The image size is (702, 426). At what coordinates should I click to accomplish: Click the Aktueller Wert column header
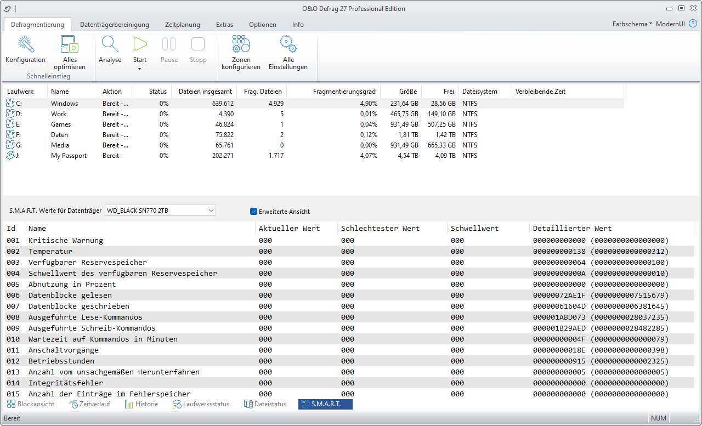coord(296,228)
